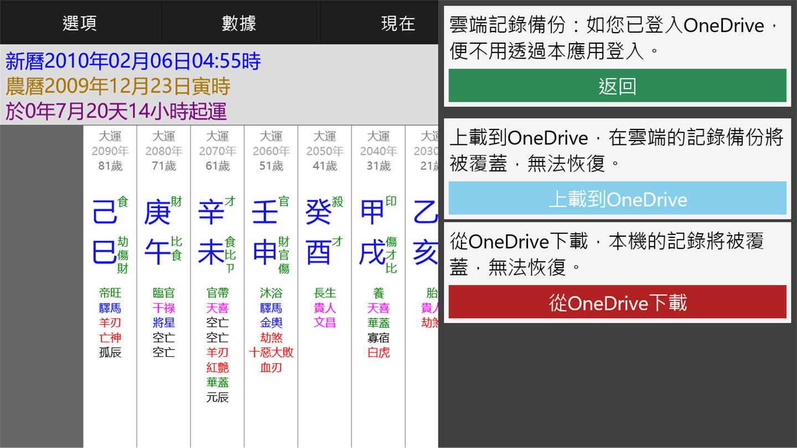Click the 長生 entry under 癸酉
This screenshot has width=797, height=448.
(x=325, y=293)
